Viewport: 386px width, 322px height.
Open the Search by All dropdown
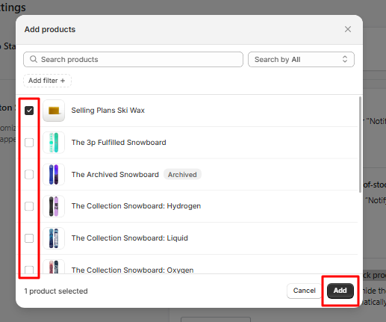(x=301, y=60)
